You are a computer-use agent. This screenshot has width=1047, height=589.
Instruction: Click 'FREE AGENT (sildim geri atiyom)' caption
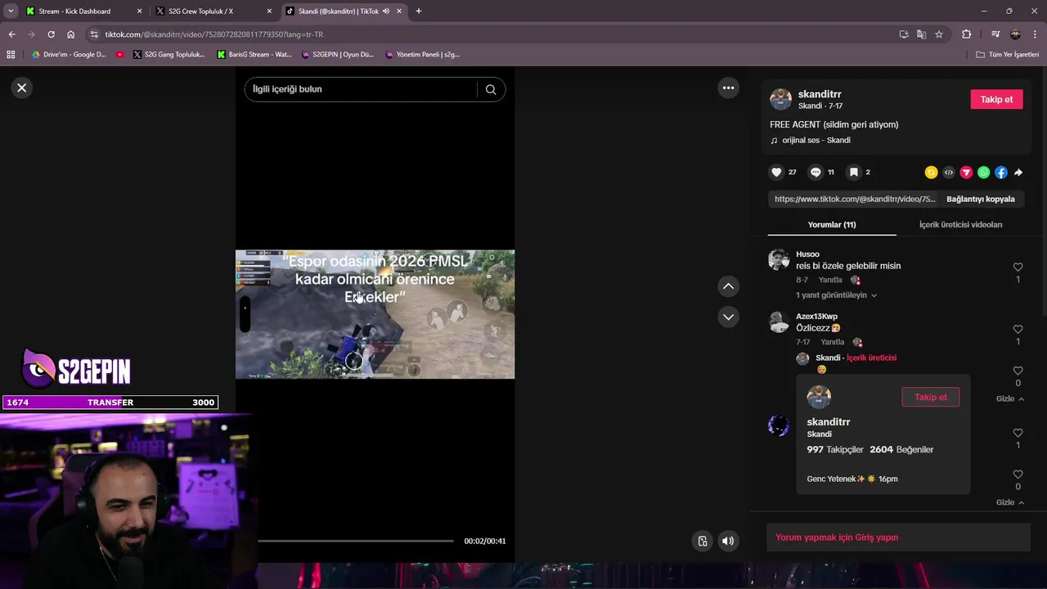(x=834, y=124)
